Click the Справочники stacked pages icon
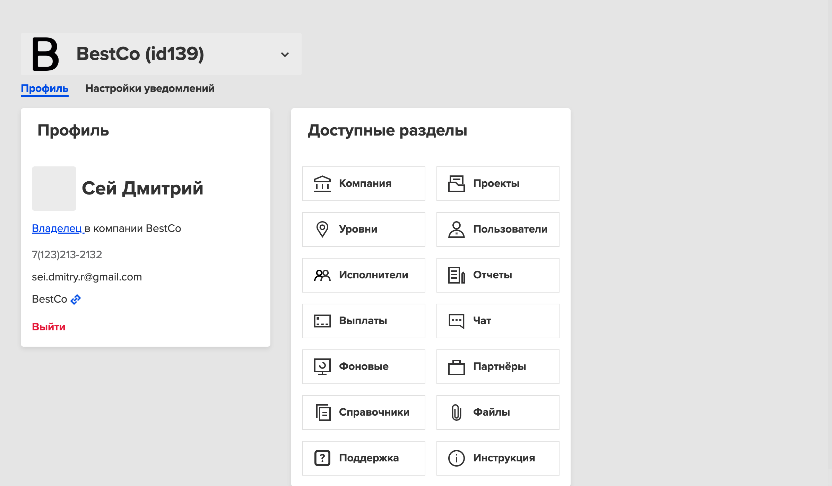Image resolution: width=832 pixels, height=486 pixels. 323,413
